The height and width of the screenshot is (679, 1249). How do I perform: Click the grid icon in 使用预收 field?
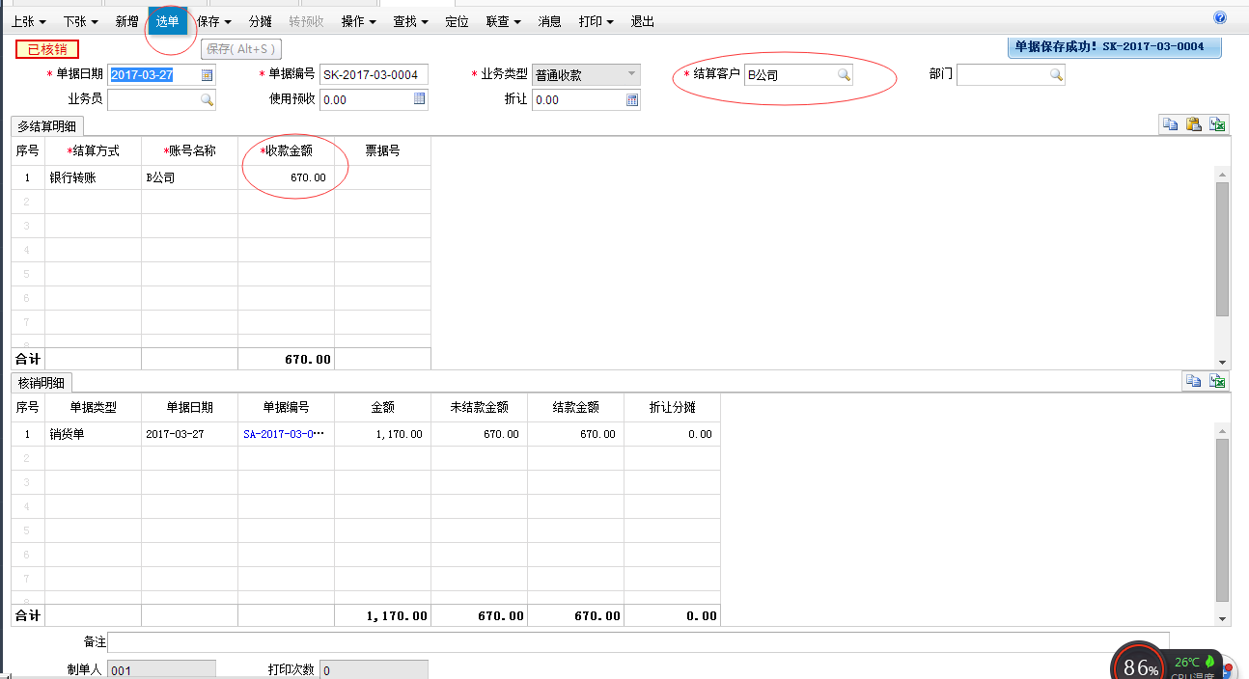tap(420, 99)
